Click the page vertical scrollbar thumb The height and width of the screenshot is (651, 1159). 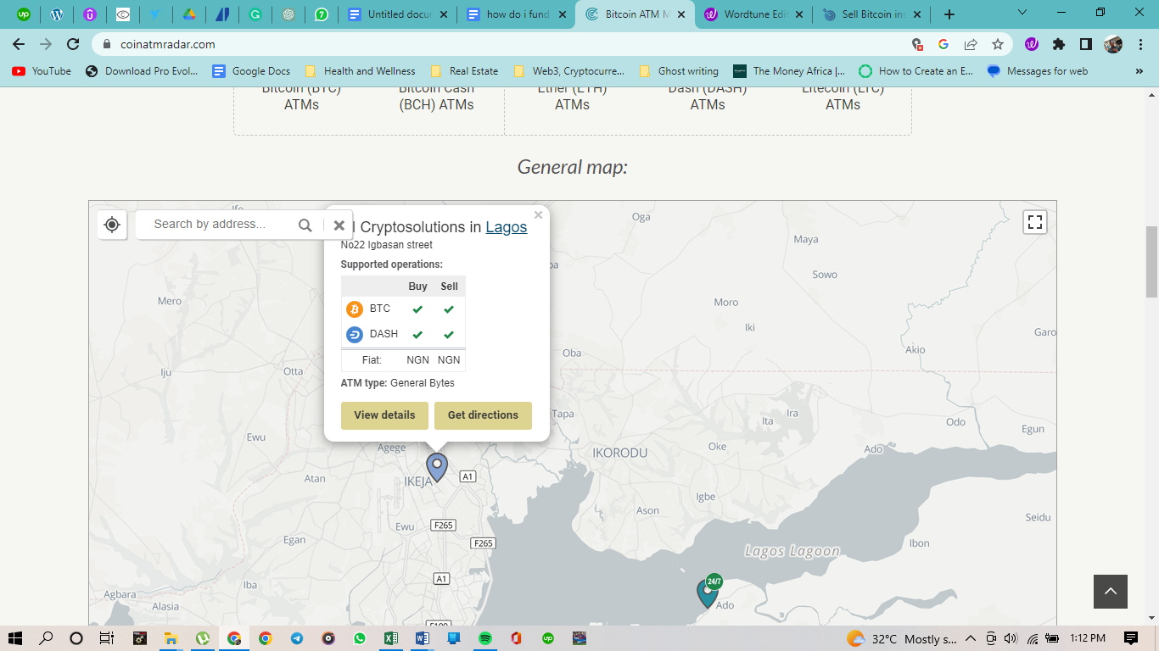pos(1151,261)
